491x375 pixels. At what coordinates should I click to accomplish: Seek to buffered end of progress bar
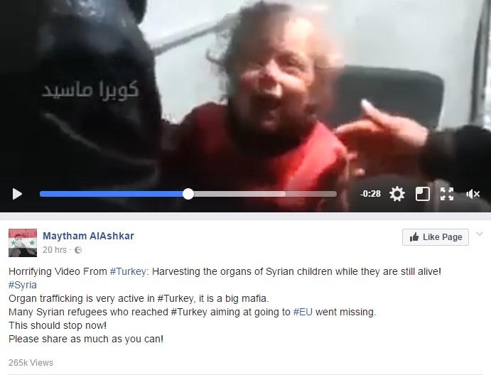point(285,194)
